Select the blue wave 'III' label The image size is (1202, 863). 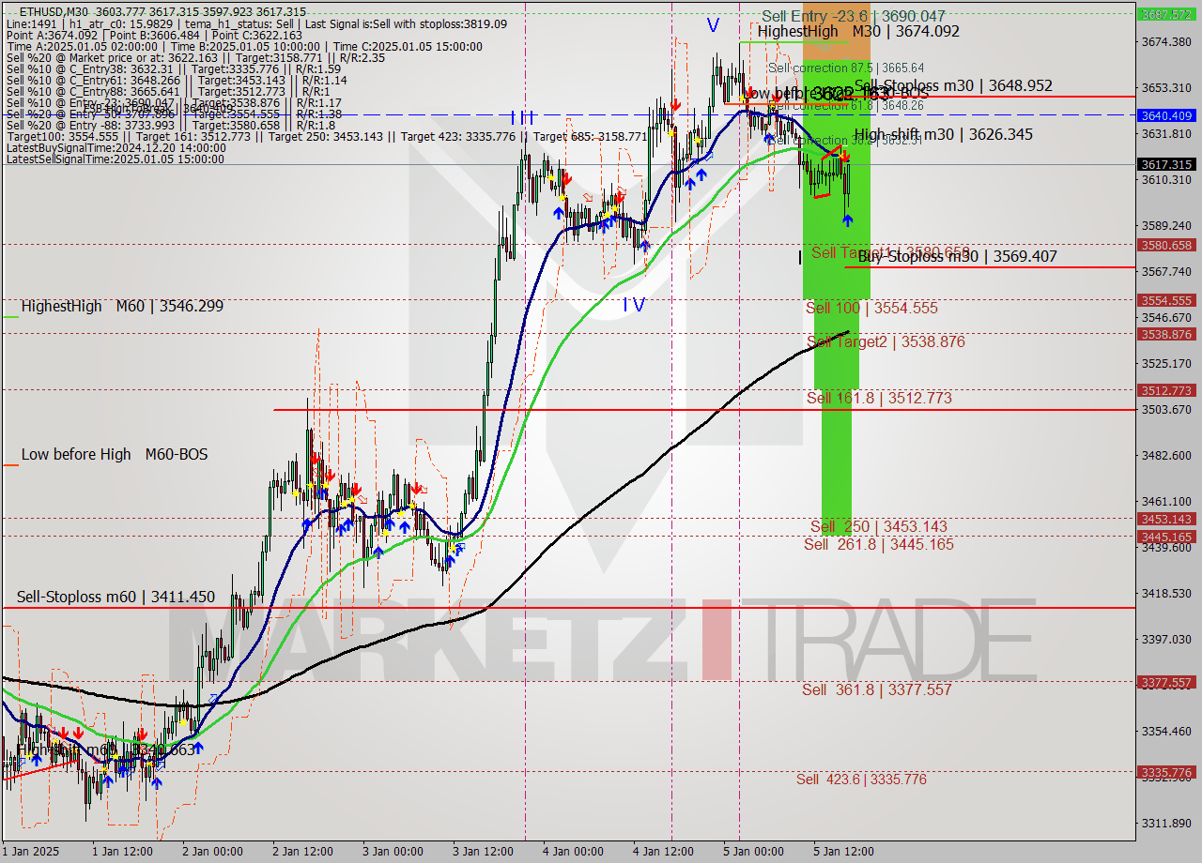[x=523, y=117]
